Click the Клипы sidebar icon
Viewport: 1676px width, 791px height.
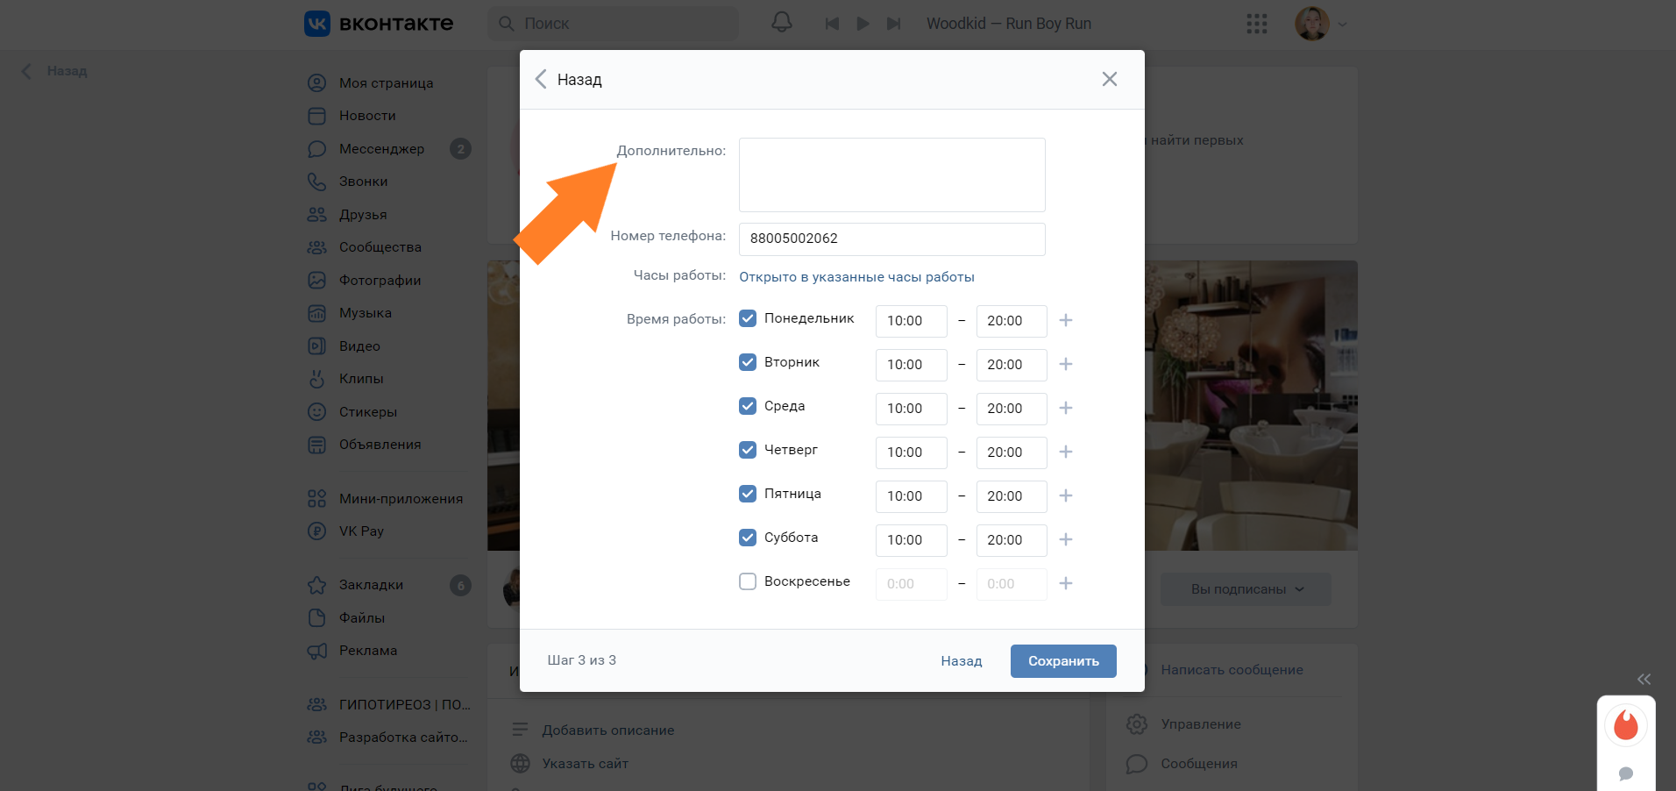pyautogui.click(x=316, y=379)
